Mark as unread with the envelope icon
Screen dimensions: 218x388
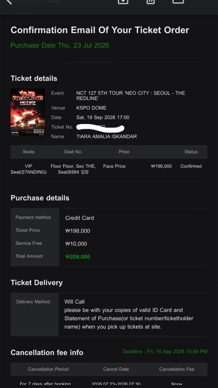point(178,2)
